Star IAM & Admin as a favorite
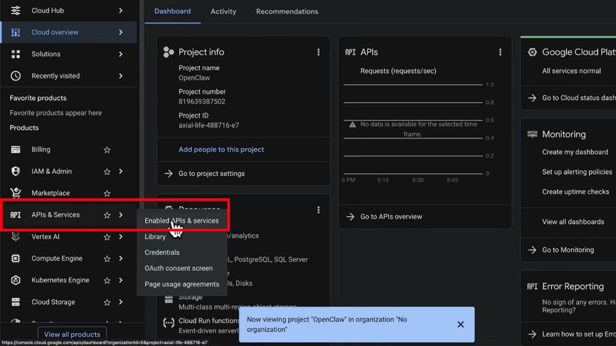The height and width of the screenshot is (346, 616). 107,171
